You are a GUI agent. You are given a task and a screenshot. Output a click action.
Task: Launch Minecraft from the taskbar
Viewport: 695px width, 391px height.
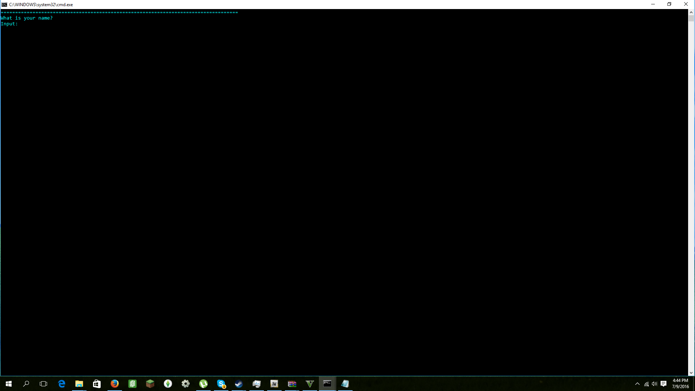[x=150, y=384]
